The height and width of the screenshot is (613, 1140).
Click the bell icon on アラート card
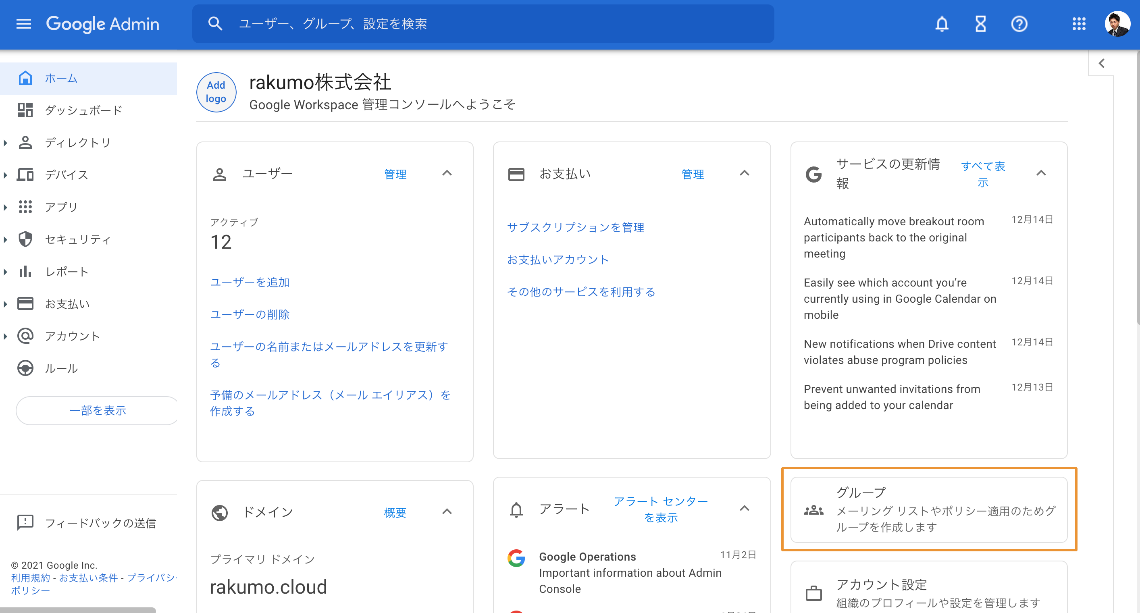(516, 509)
